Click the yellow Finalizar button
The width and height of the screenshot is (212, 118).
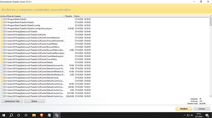coord(184,109)
